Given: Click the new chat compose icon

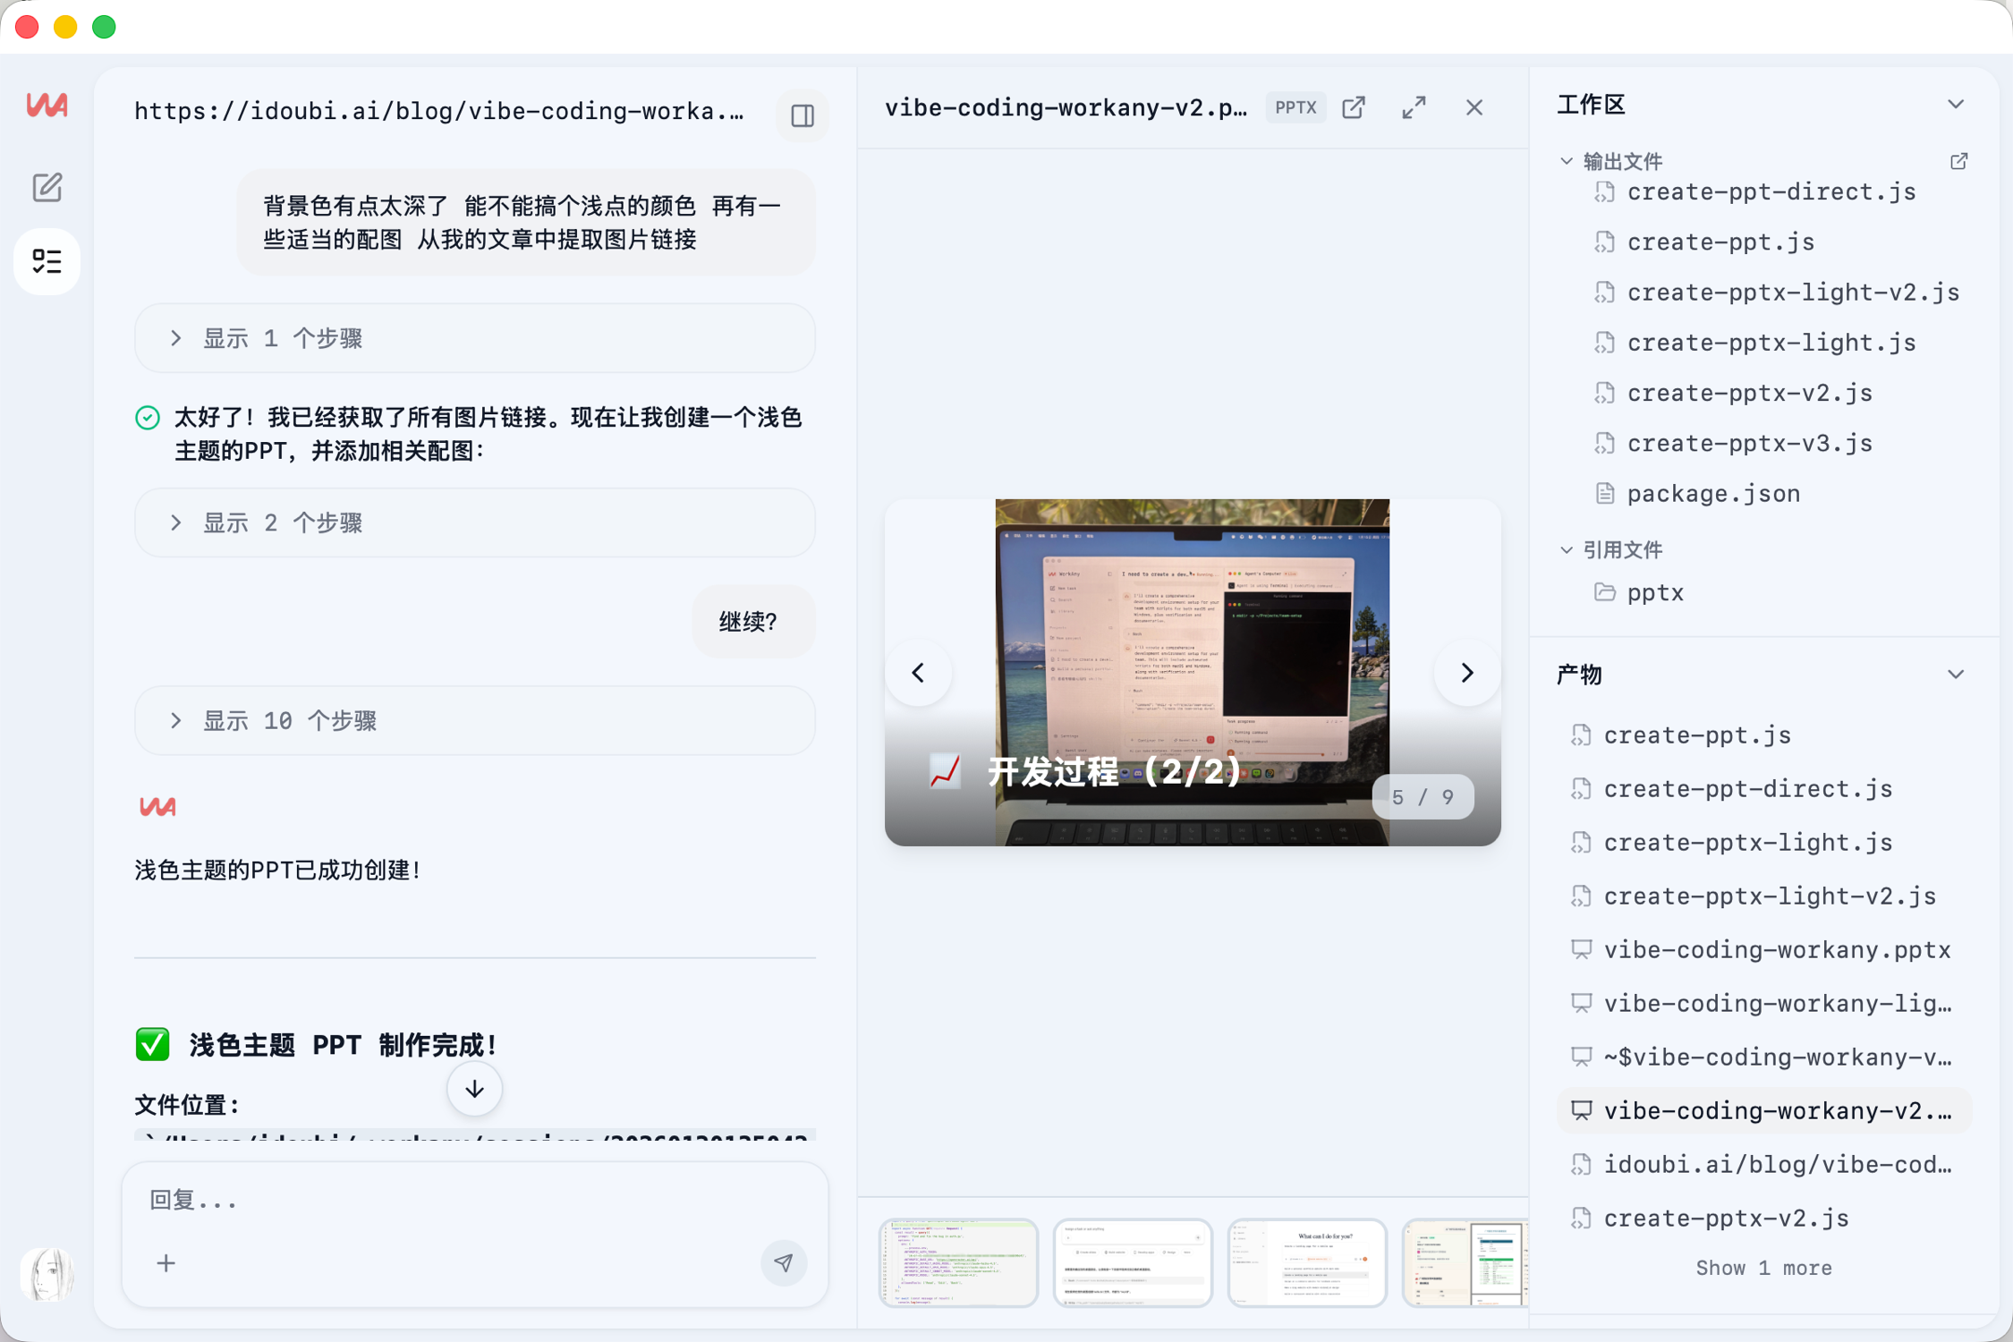Looking at the screenshot, I should (x=47, y=187).
